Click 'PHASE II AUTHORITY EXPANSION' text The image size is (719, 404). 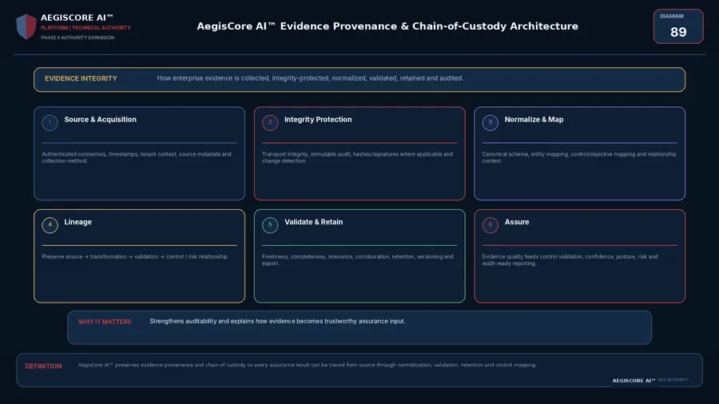point(77,38)
